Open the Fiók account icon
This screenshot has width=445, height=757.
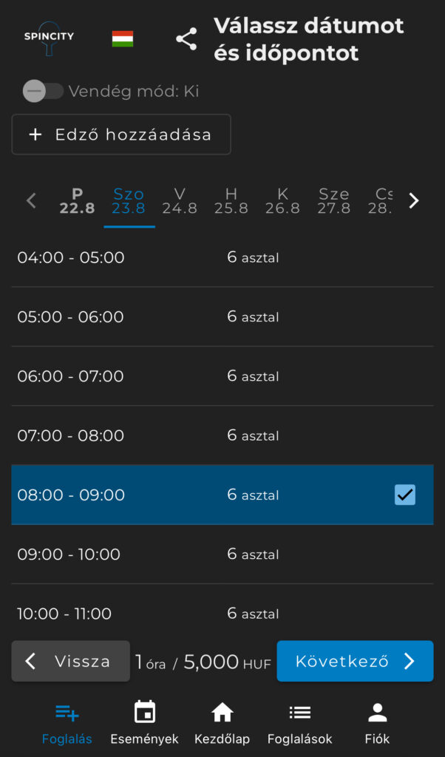(x=377, y=713)
